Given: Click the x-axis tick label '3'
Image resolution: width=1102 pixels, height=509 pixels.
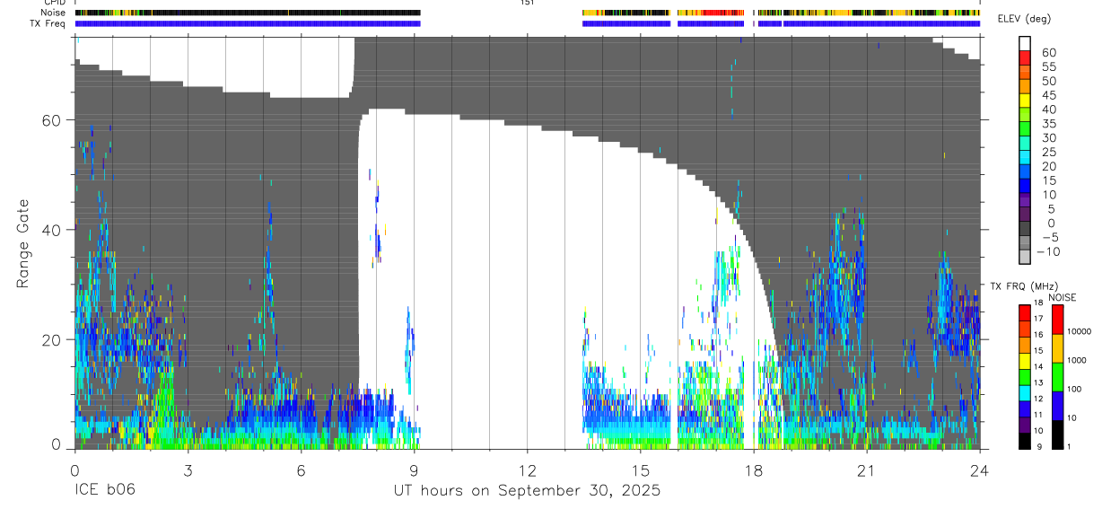Looking at the screenshot, I should (x=188, y=470).
